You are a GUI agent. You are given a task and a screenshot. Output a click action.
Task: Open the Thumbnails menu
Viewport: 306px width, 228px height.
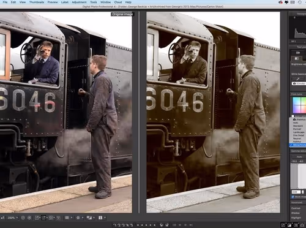click(37, 2)
